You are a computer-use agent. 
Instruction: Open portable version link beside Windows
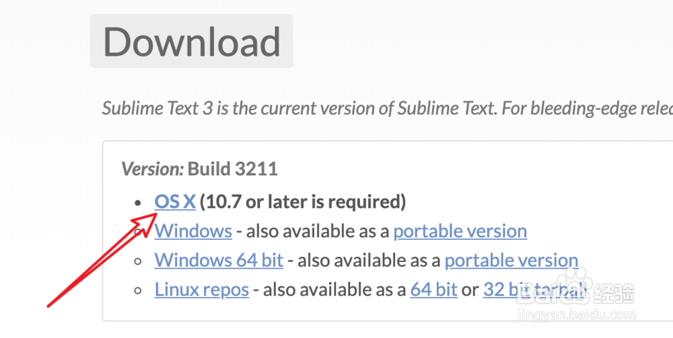(x=460, y=230)
